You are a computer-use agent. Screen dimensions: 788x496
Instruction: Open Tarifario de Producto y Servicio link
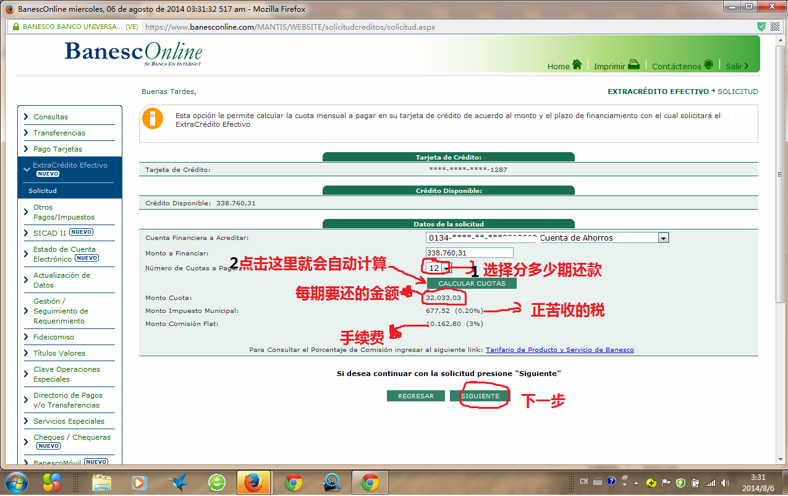pyautogui.click(x=560, y=350)
